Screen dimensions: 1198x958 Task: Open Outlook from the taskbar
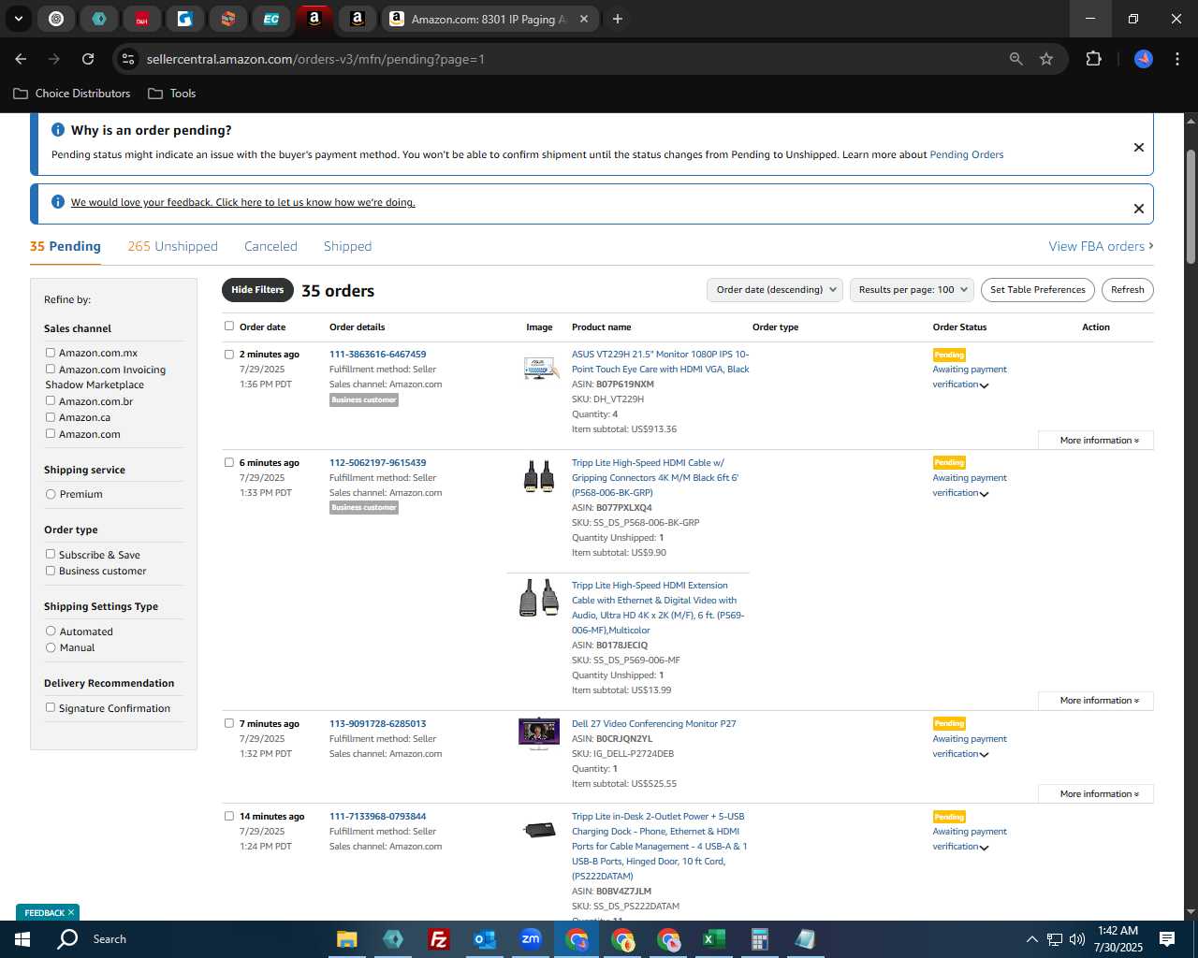click(x=484, y=939)
